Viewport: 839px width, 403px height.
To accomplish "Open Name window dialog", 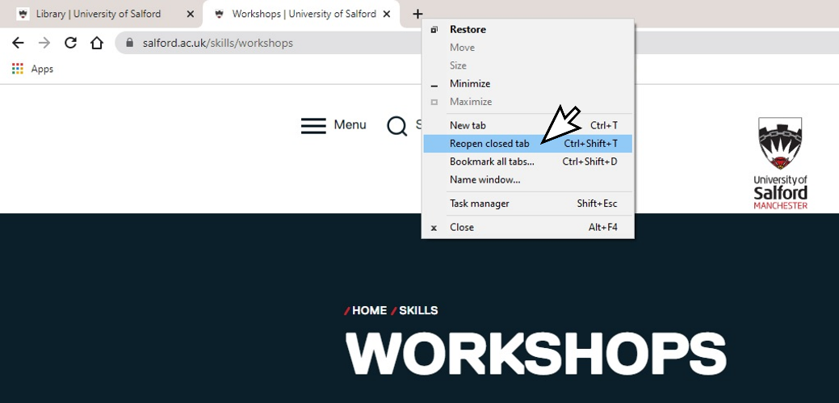I will tap(485, 179).
